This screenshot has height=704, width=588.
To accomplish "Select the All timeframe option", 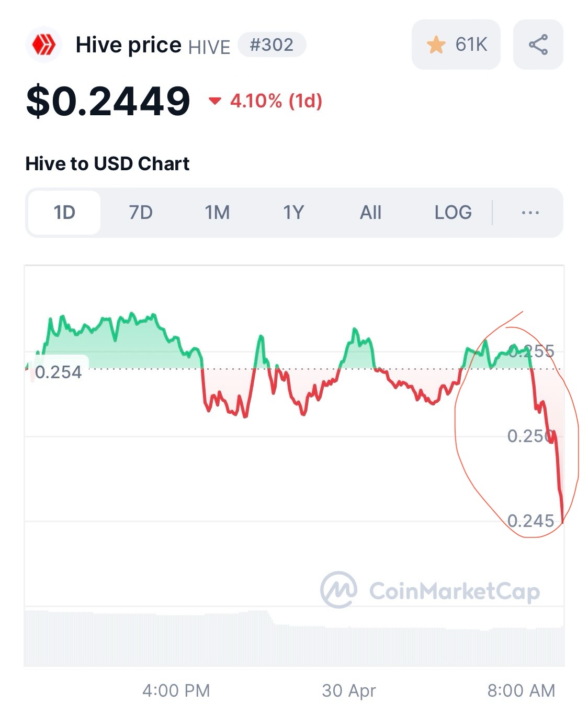I will coord(370,213).
